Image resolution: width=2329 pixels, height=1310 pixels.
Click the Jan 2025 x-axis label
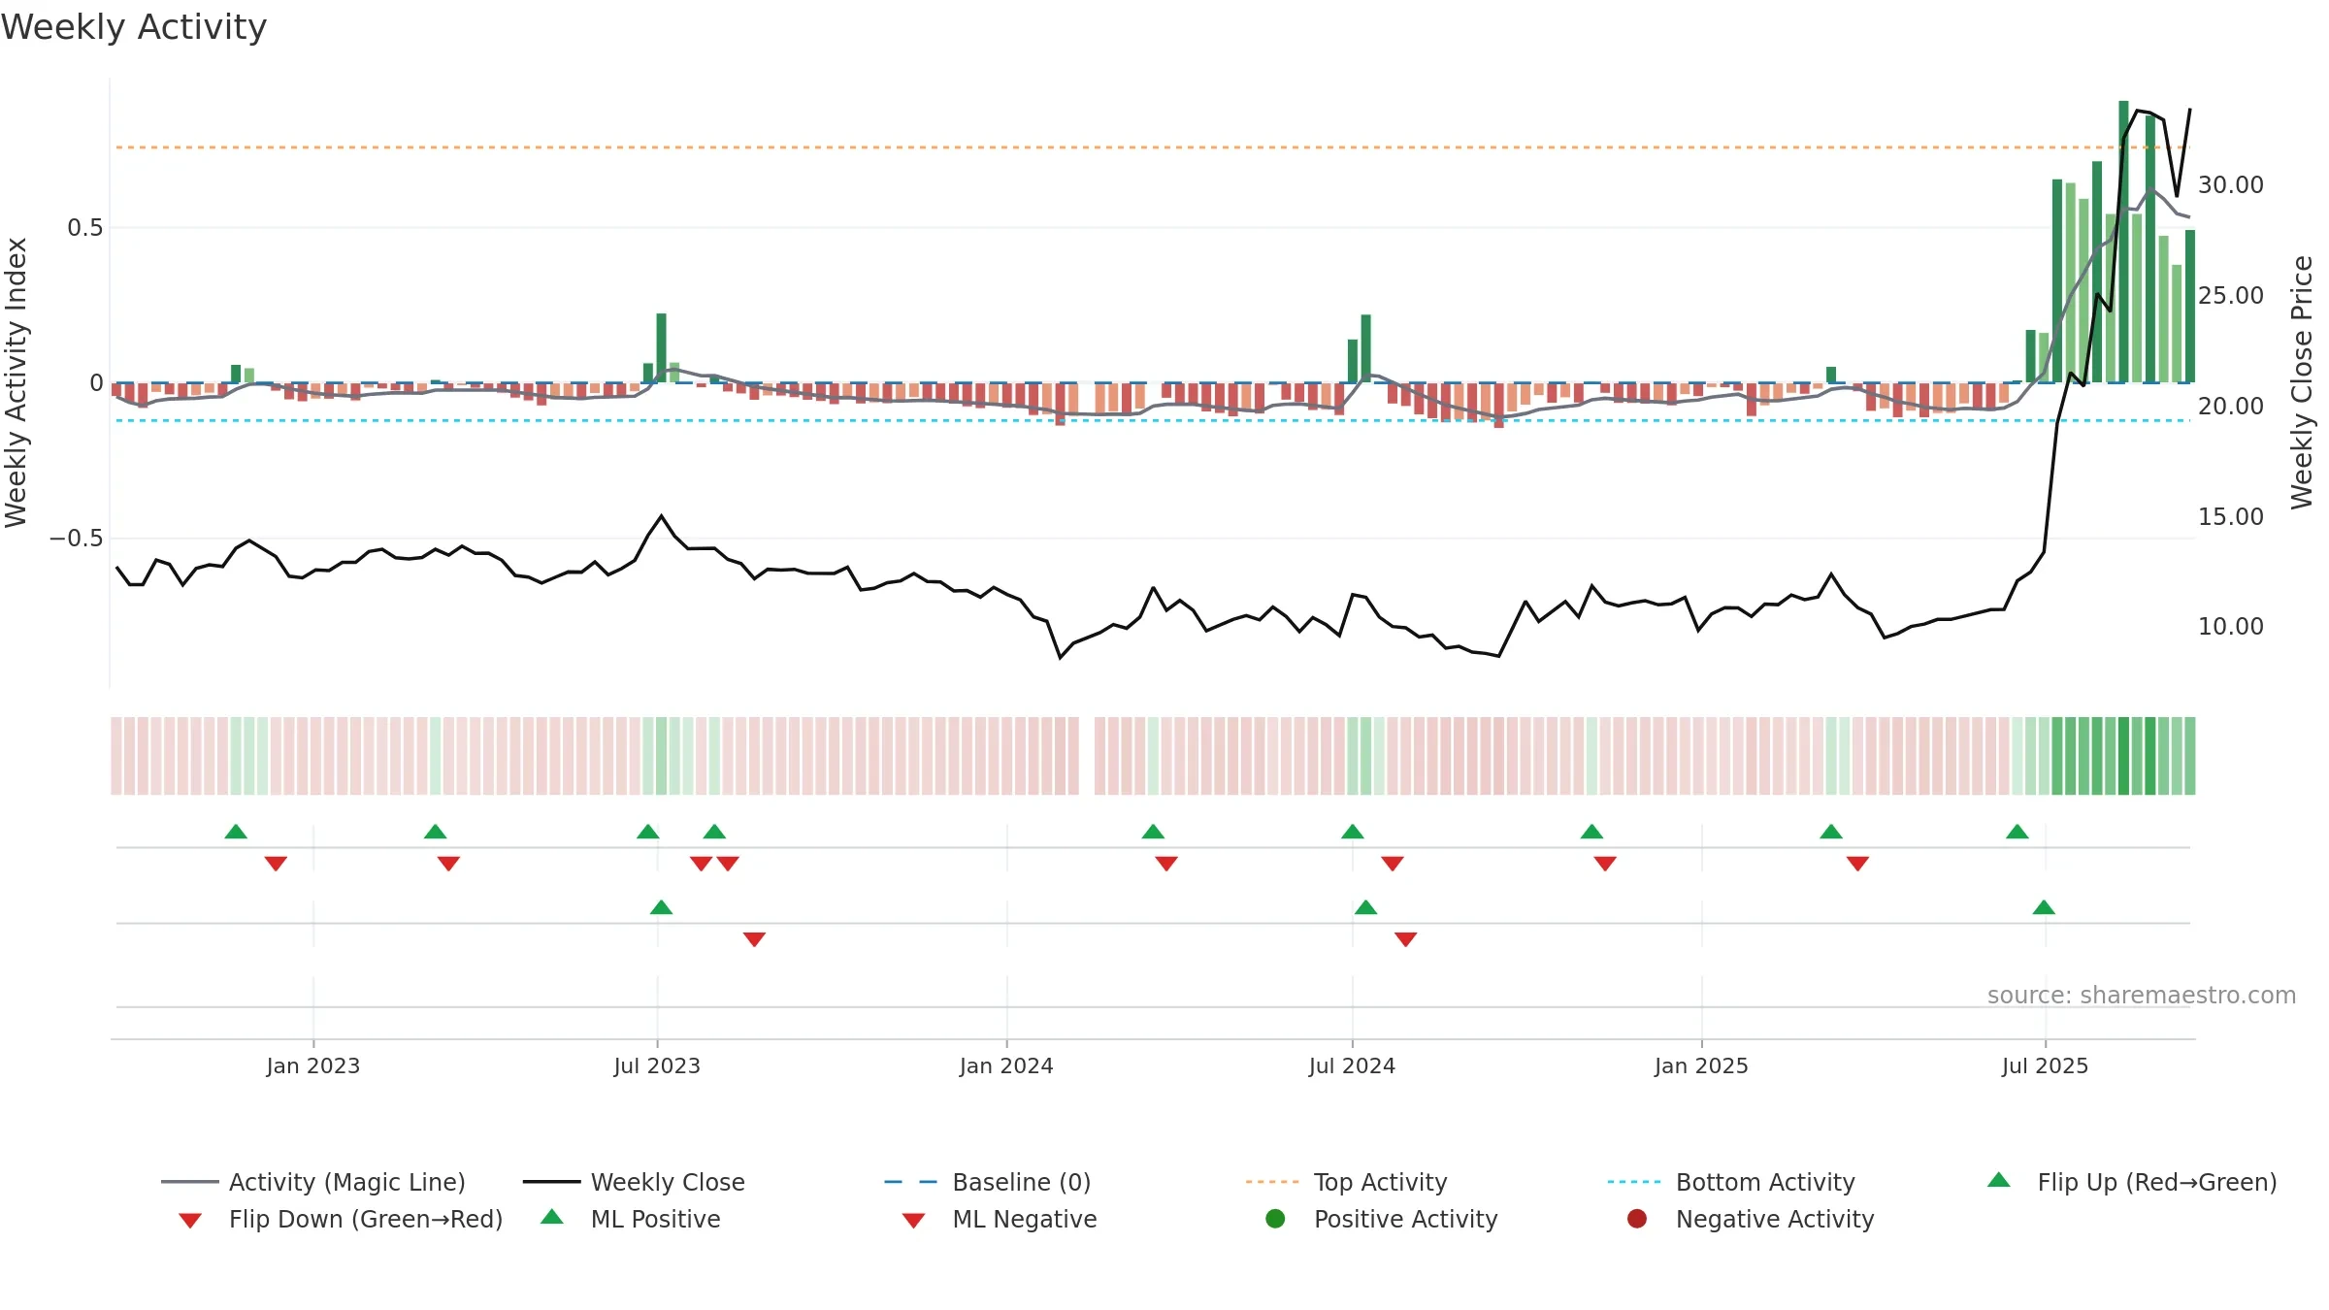(1701, 1065)
